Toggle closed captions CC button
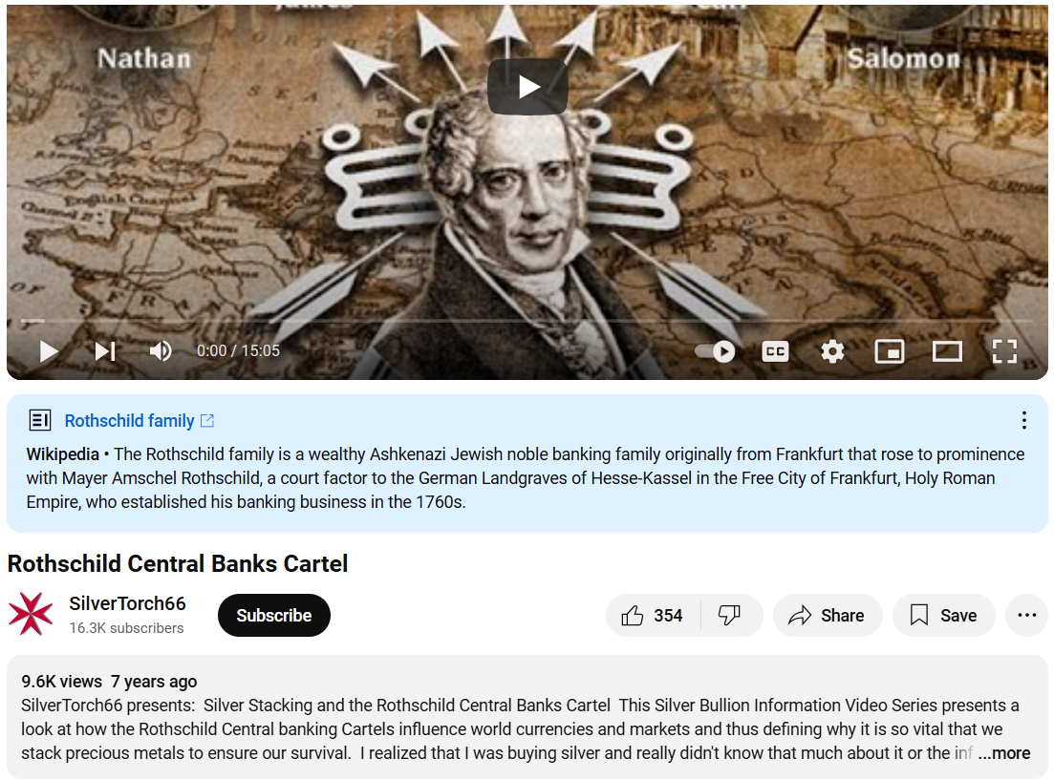Image resolution: width=1054 pixels, height=780 pixels. 775,351
